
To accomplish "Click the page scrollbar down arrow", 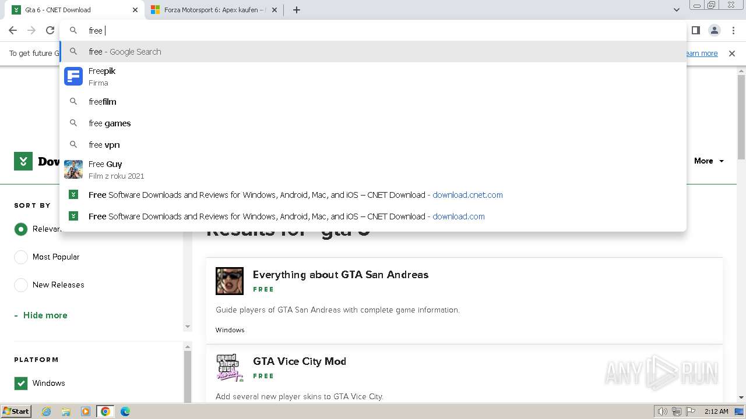I will [741, 397].
